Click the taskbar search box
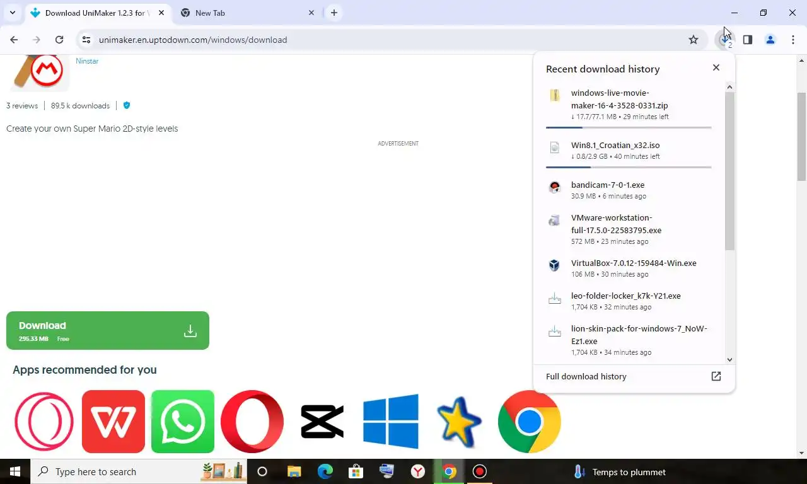This screenshot has height=484, width=807. 139,471
